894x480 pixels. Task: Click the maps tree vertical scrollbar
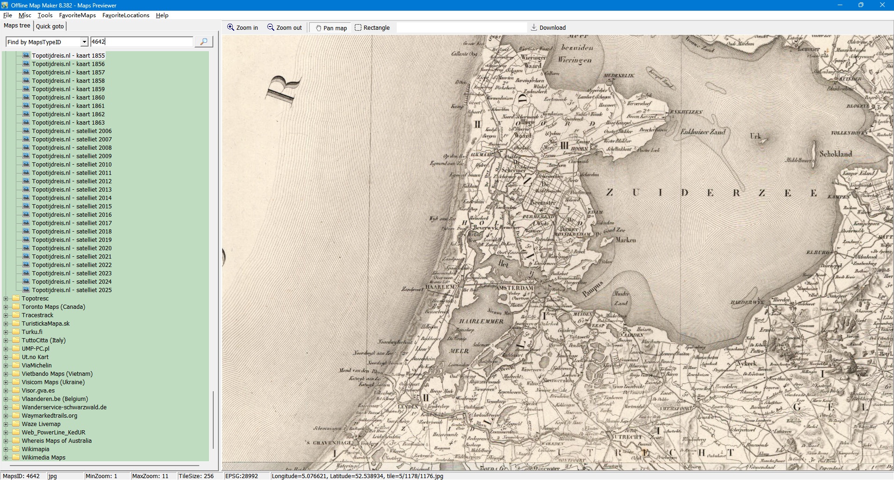(213, 419)
